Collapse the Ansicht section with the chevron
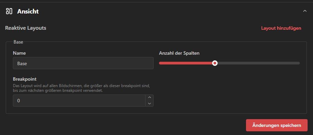The image size is (313, 135). pyautogui.click(x=305, y=11)
